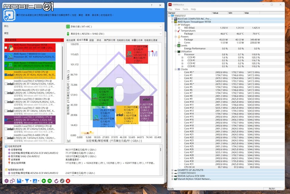
Task: Switch to the 組合結果 tab
Action: pyautogui.click(x=71, y=40)
